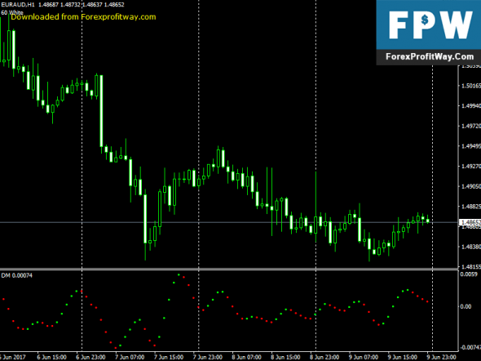Click the 1.49495 price scale label
The height and width of the screenshot is (361, 481).
coord(471,146)
